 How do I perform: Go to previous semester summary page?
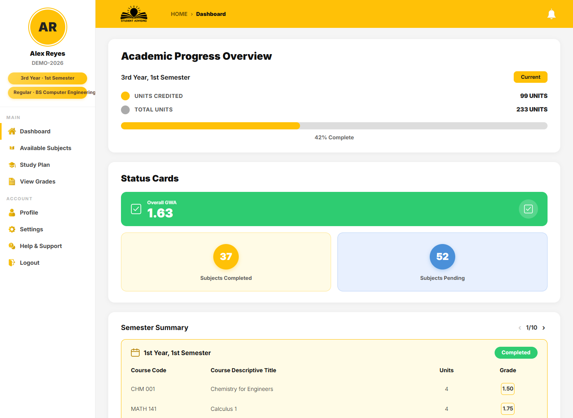tap(520, 328)
